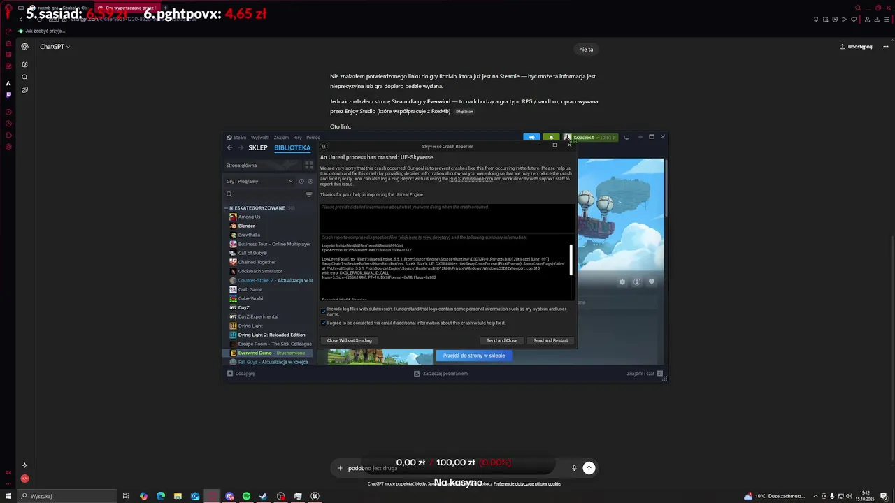
Task: Open Opera sidebar settings gear icon
Action: click(x=8, y=147)
